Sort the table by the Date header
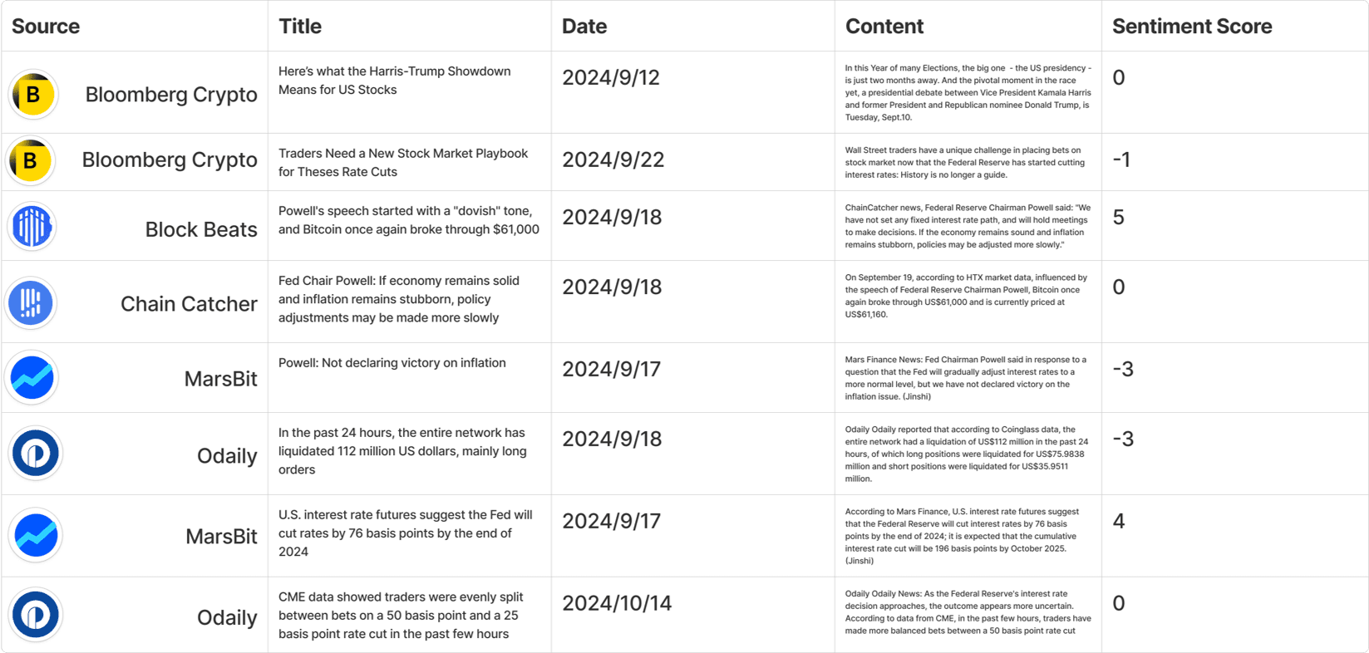The height and width of the screenshot is (653, 1369). (584, 27)
